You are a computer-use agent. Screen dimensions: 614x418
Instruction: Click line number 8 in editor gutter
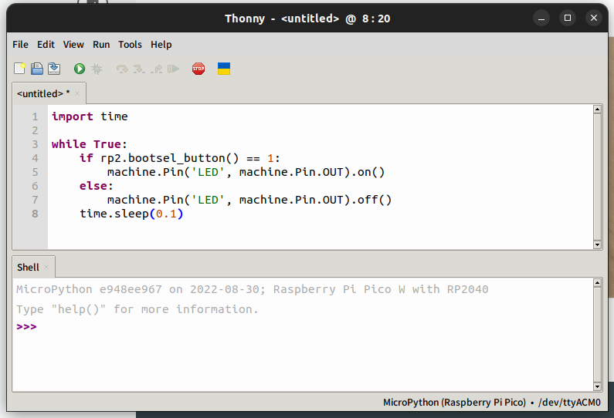(35, 214)
